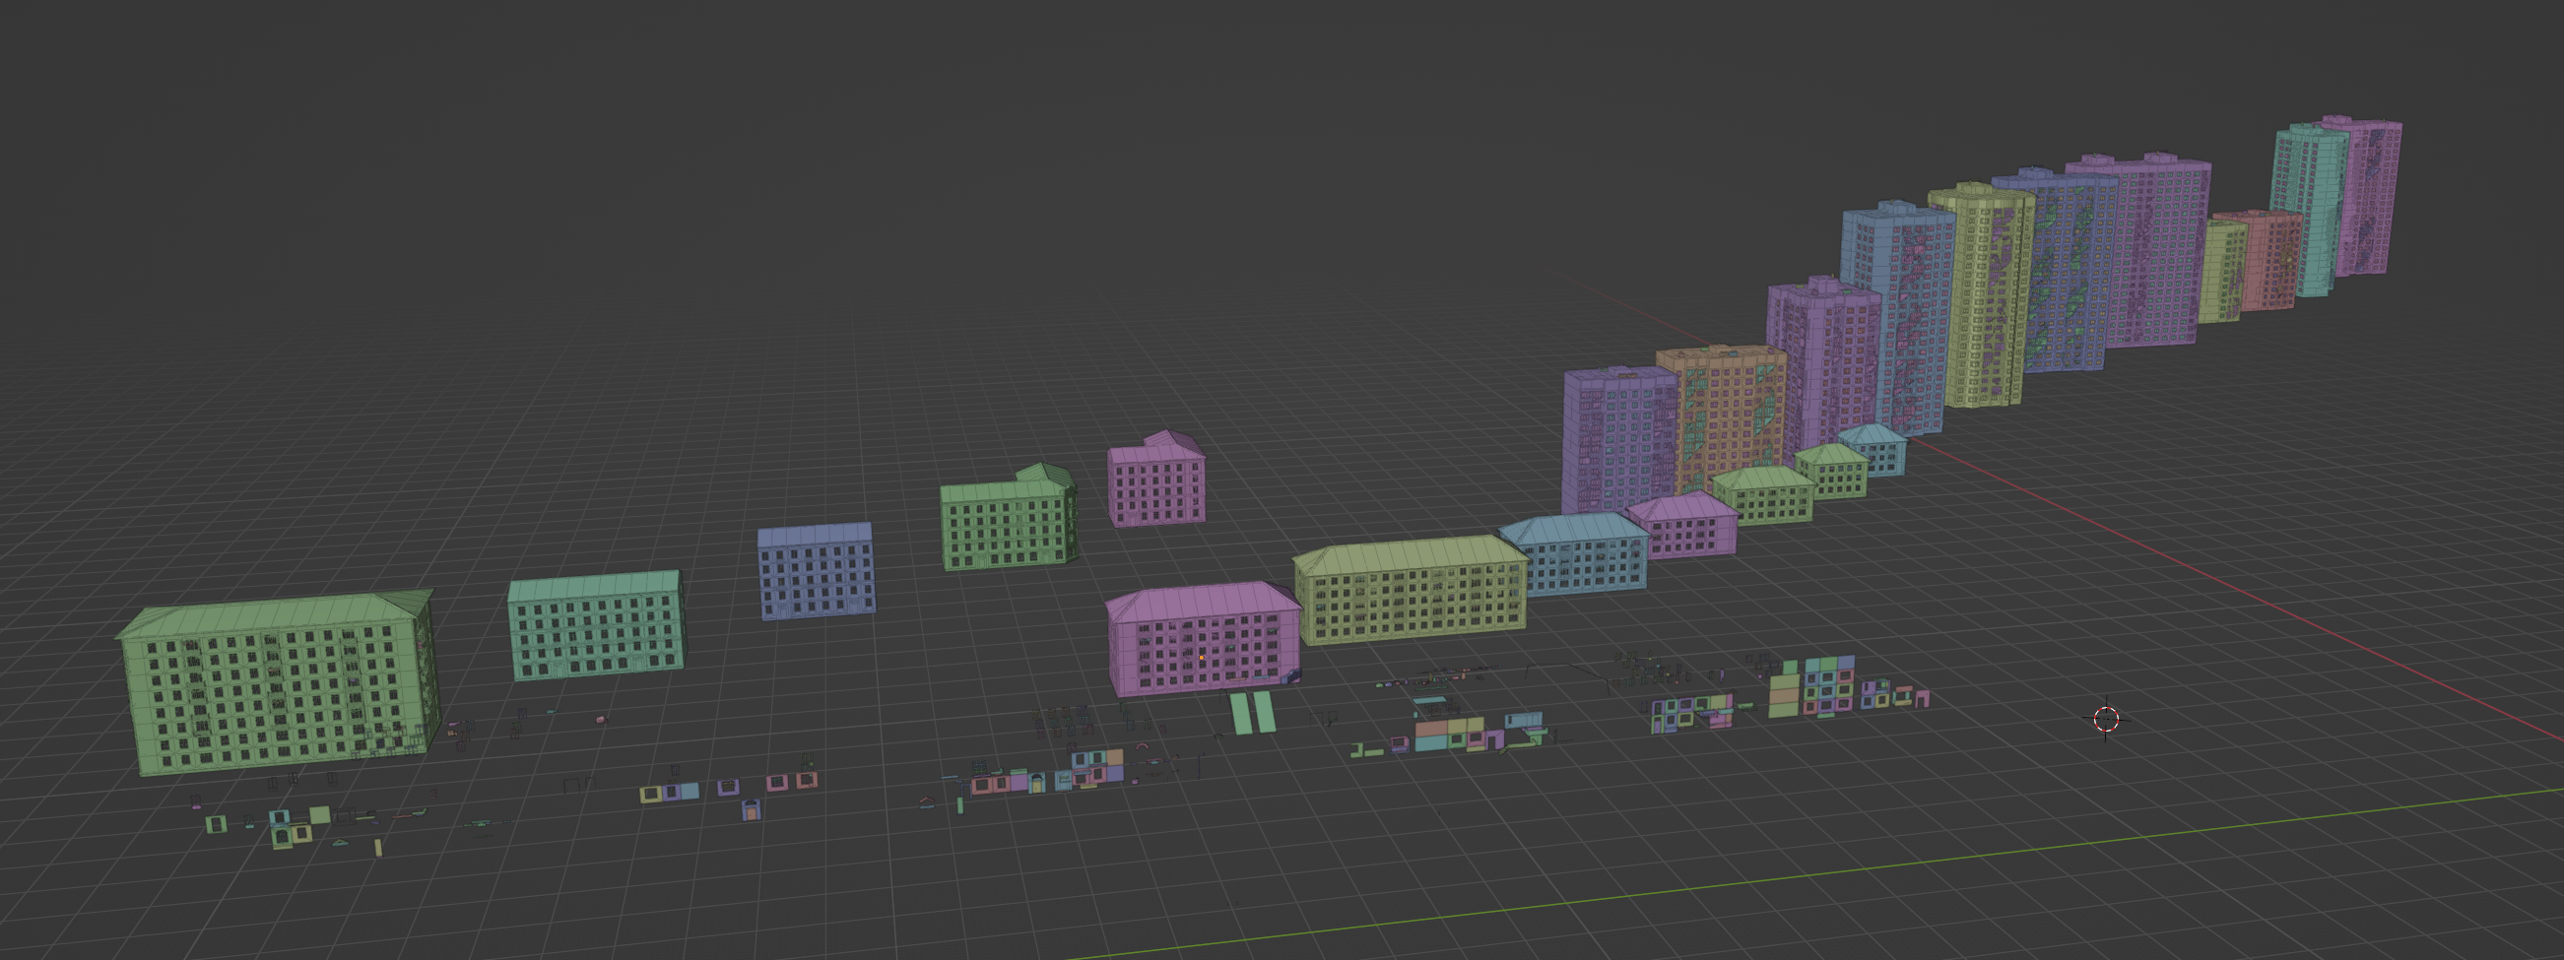The height and width of the screenshot is (960, 2564).
Task: Click the orange origin dot on pink building
Action: [x=1202, y=658]
